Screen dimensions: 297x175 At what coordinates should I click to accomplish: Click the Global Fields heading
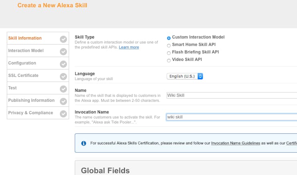click(105, 171)
